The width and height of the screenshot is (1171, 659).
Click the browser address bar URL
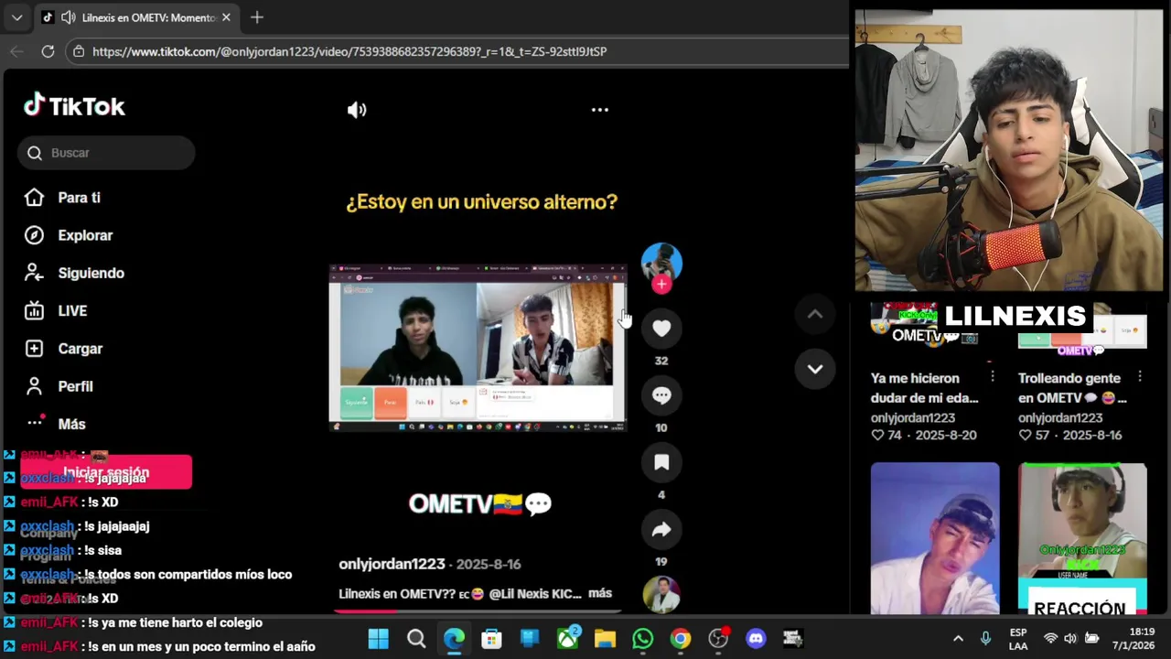tap(349, 52)
